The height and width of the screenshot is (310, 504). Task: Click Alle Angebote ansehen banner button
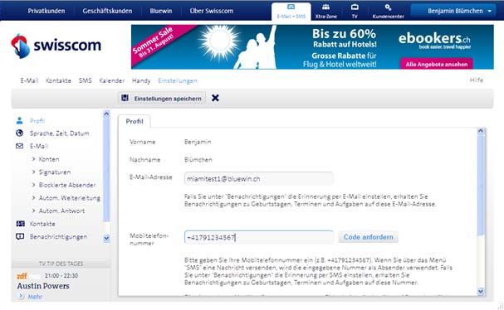click(x=437, y=64)
